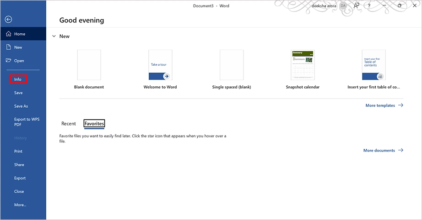Open the feedback person icon in title bar
Screen dimensions: 422x220
(x=357, y=5)
